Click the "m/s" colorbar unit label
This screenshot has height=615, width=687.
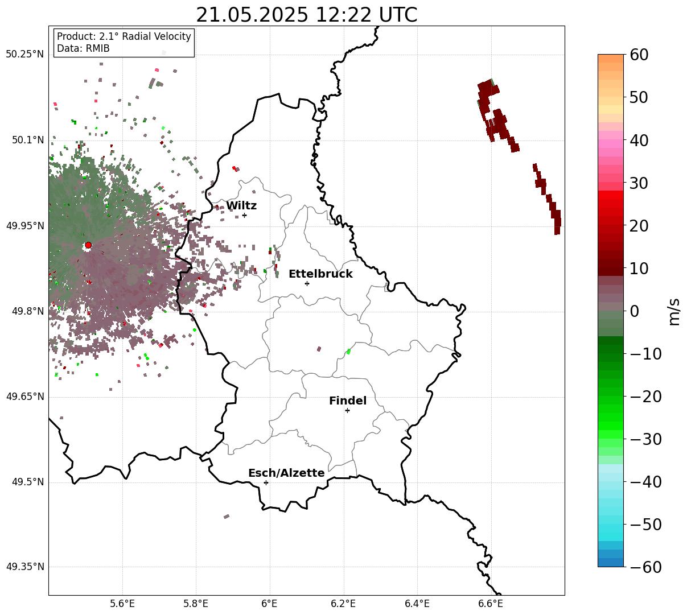(674, 311)
